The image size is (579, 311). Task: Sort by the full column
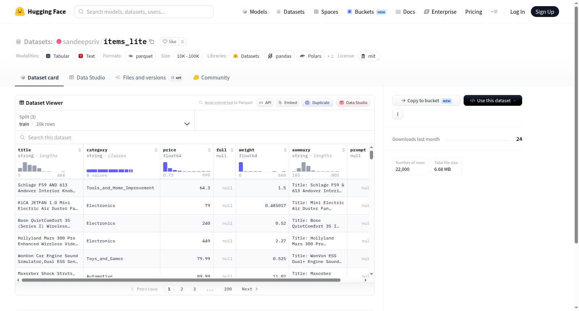(x=232, y=150)
